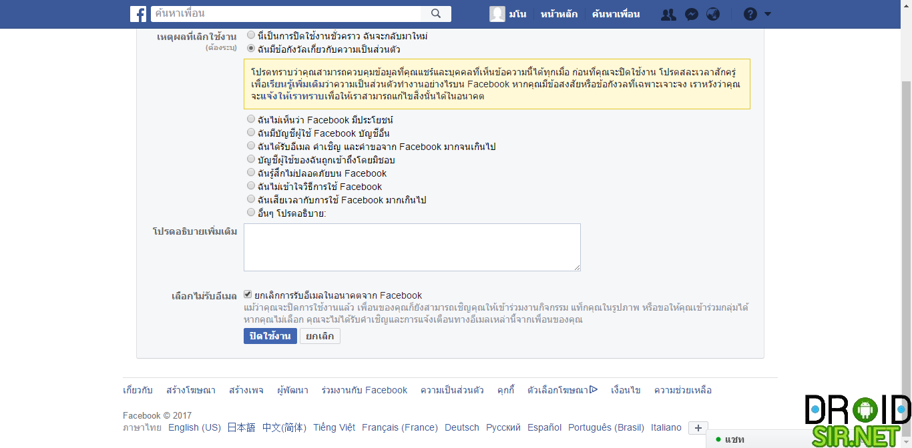Click the profile picture thumbnail
Screen dimensions: 912x448
497,14
